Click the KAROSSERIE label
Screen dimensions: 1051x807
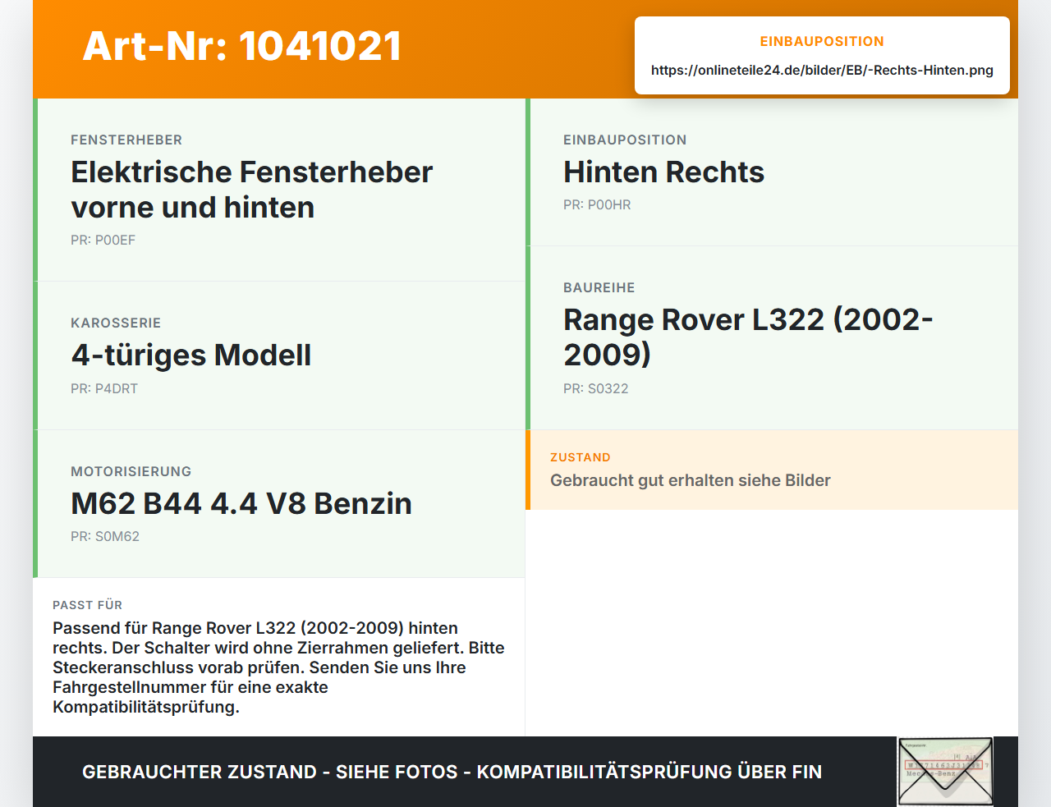[x=116, y=323]
